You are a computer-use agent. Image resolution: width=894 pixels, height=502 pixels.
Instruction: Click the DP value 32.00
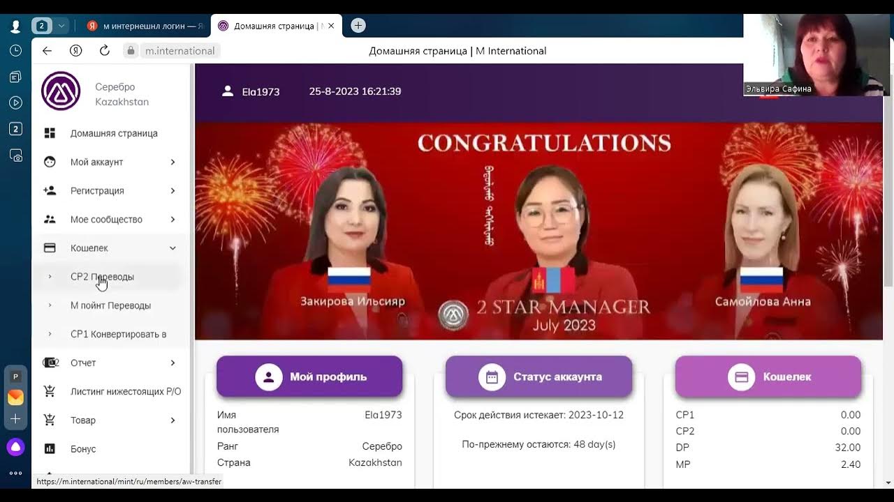pos(848,448)
